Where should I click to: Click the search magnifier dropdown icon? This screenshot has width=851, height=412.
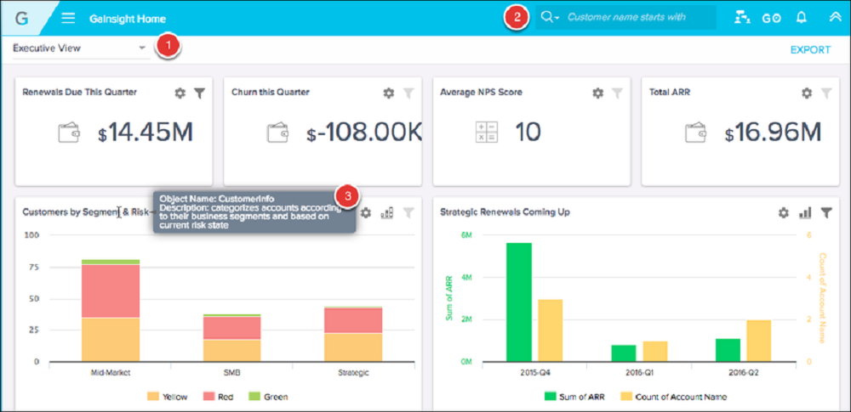[x=550, y=17]
